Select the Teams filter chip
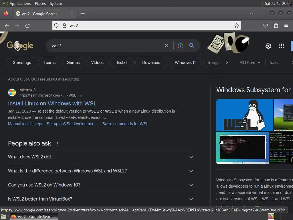Image resolution: width=293 pixels, height=220 pixels. [50, 62]
